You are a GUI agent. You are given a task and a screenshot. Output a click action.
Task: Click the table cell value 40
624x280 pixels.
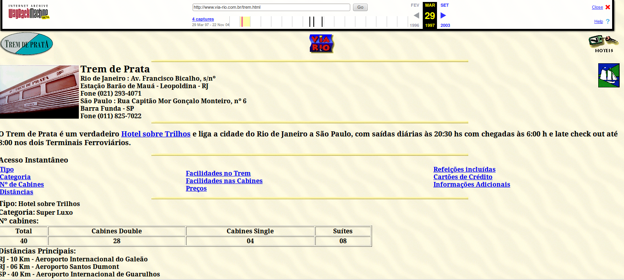click(x=24, y=241)
